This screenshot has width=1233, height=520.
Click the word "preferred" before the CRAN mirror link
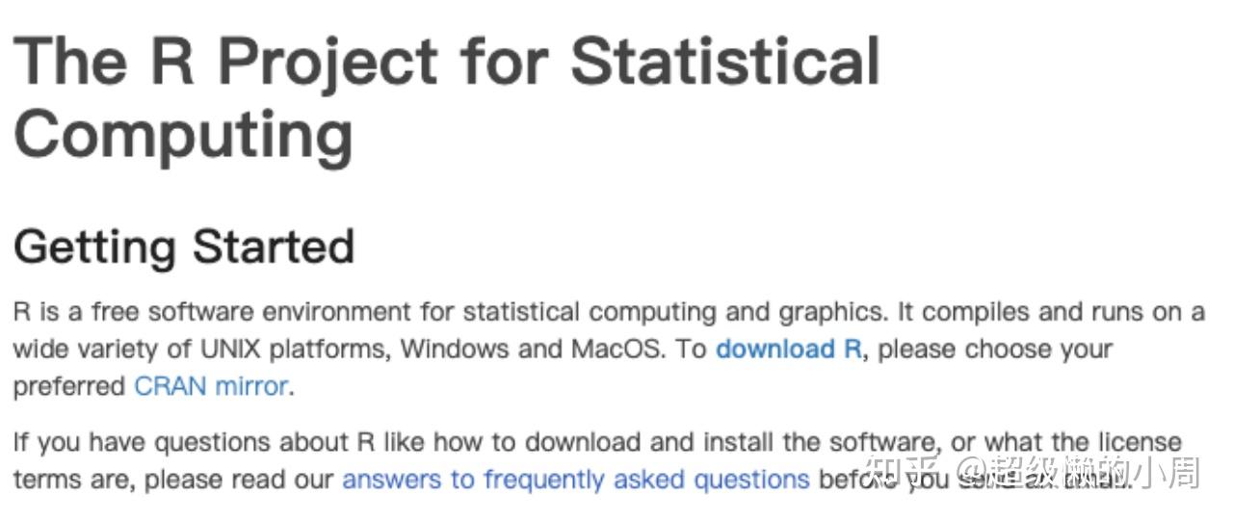click(x=68, y=386)
